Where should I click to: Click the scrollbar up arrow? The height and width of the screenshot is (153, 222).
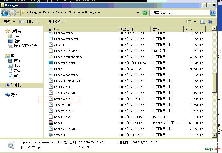(x=214, y=29)
